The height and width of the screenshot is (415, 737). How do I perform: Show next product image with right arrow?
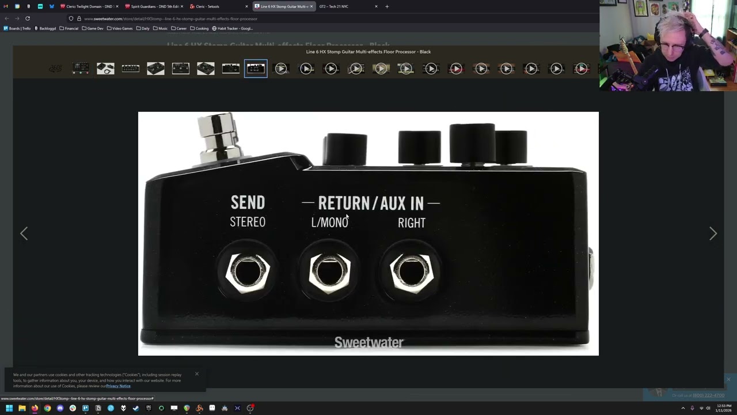coord(713,233)
